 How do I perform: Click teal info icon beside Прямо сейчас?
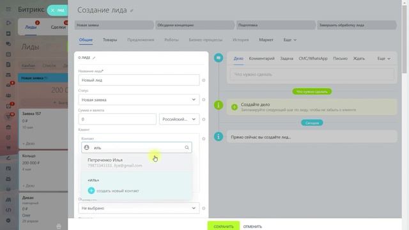click(x=219, y=136)
